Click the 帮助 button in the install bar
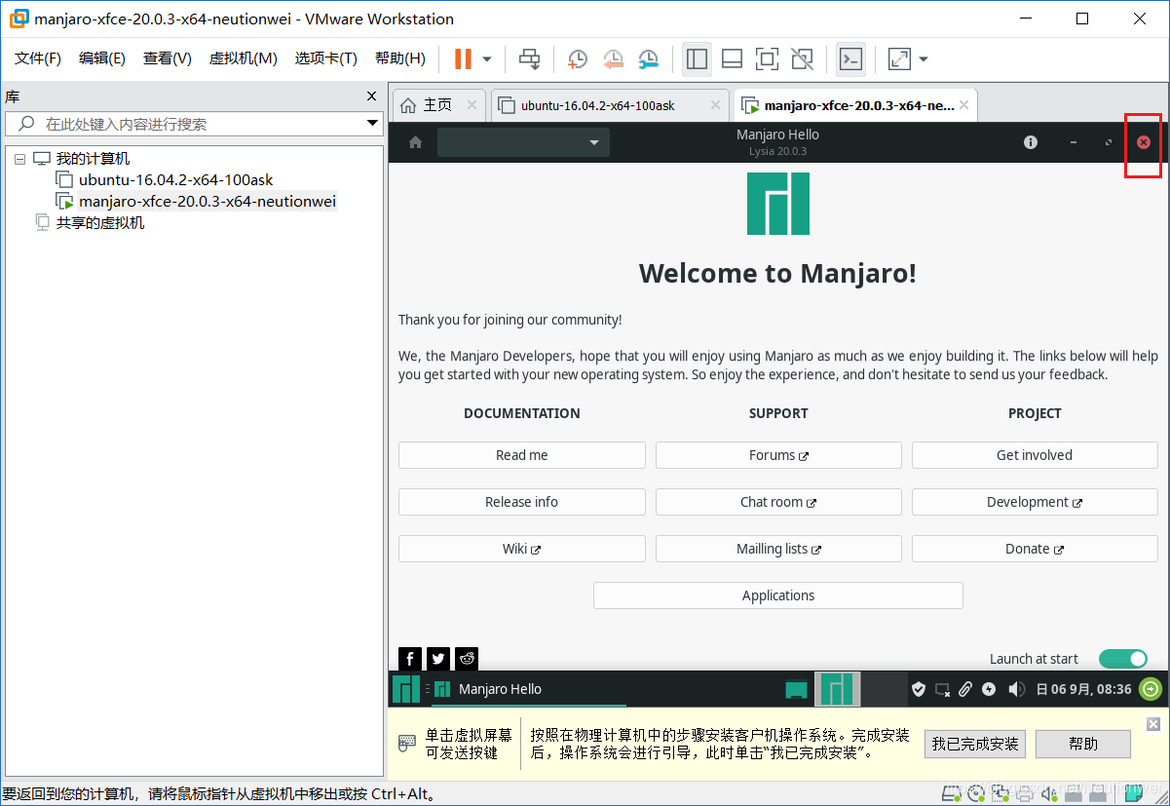 click(1083, 745)
